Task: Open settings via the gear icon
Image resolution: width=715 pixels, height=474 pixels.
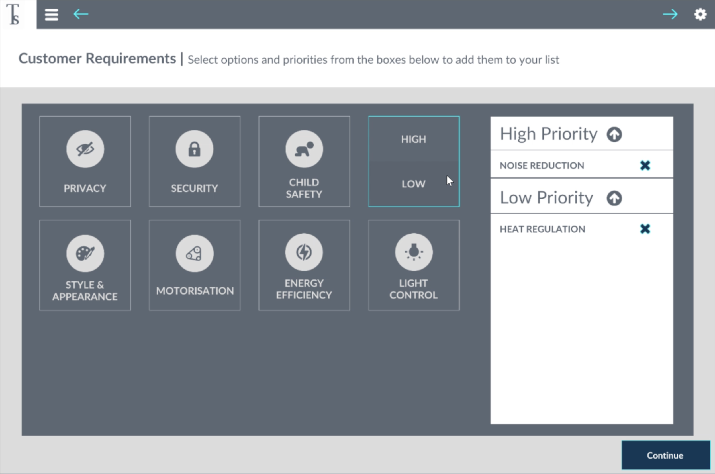Action: (x=700, y=14)
